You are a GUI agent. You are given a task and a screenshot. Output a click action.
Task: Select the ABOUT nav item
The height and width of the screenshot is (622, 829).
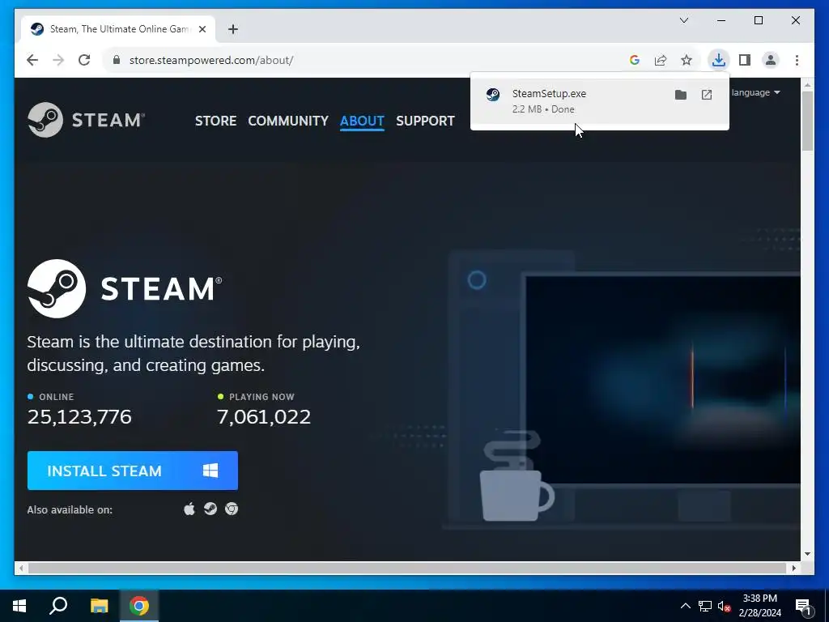[362, 121]
